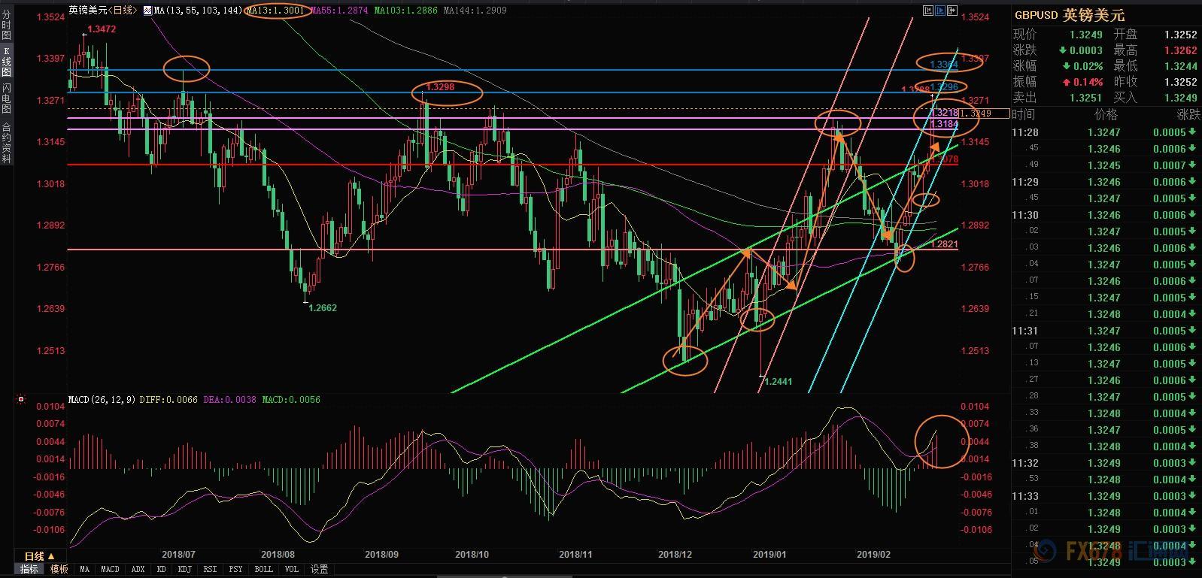Switch to the K线图 side tab
This screenshot has width=1202, height=578.
pyautogui.click(x=6, y=62)
